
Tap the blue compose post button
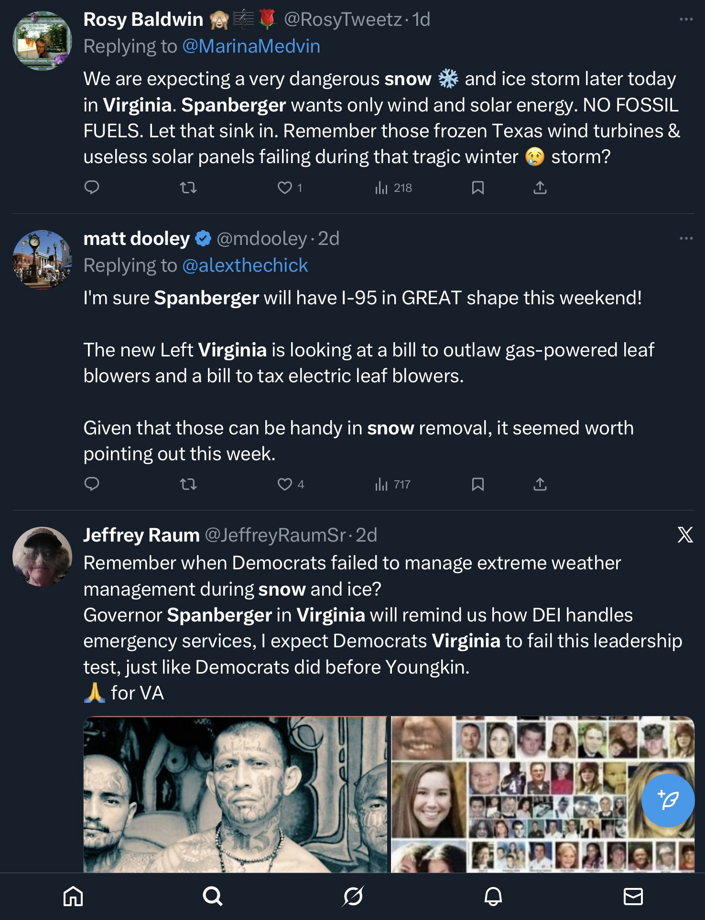(668, 800)
